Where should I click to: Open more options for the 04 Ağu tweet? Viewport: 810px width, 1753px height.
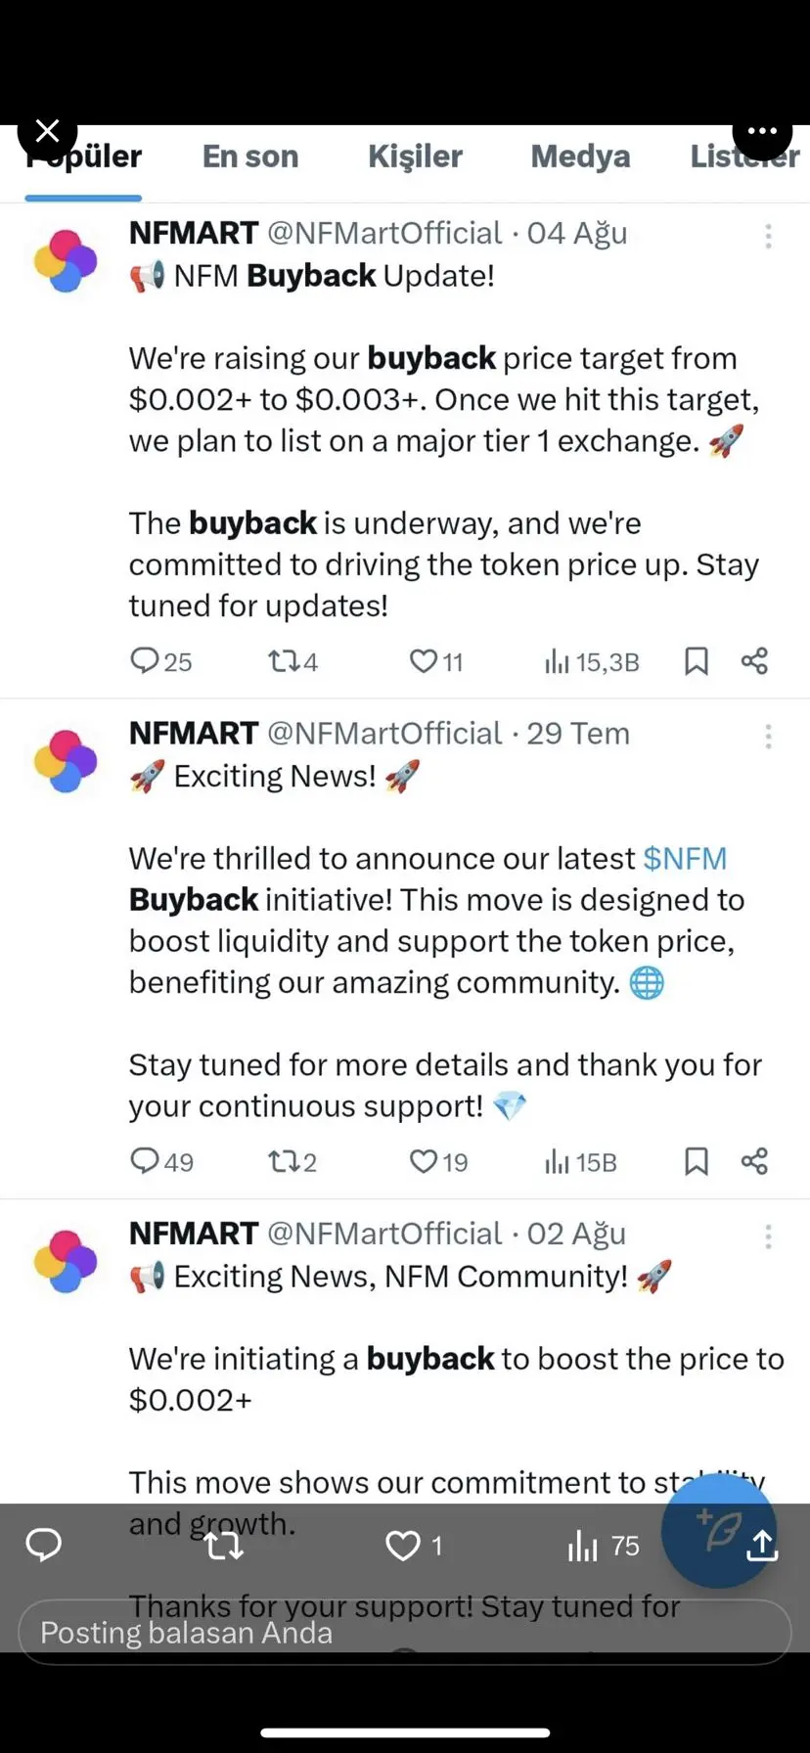click(x=768, y=236)
